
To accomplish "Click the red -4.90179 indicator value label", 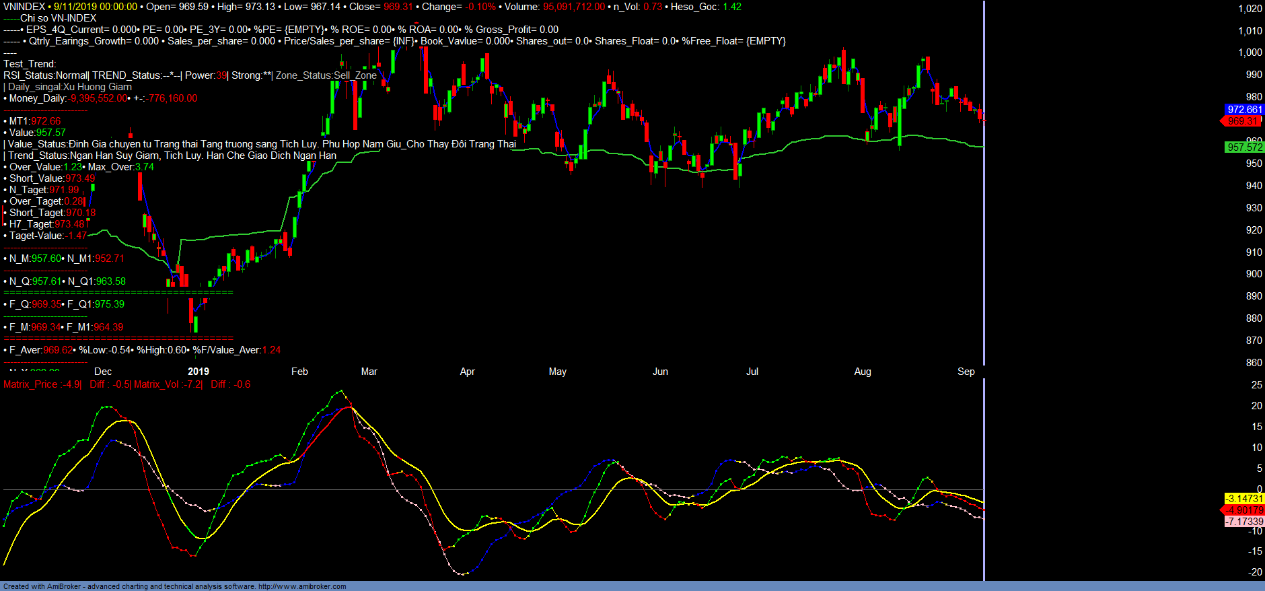I will tap(1244, 510).
